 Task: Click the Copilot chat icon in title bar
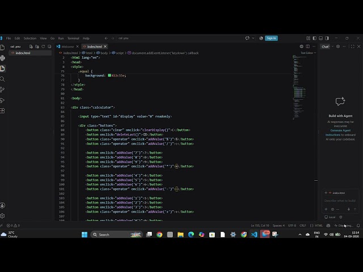point(247,38)
